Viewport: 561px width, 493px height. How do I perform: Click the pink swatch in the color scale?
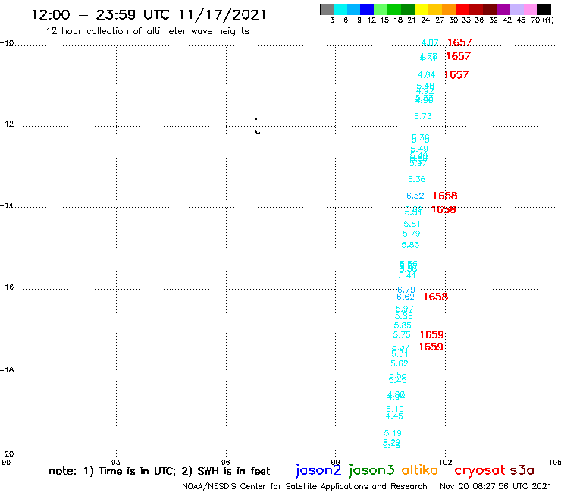coord(530,9)
